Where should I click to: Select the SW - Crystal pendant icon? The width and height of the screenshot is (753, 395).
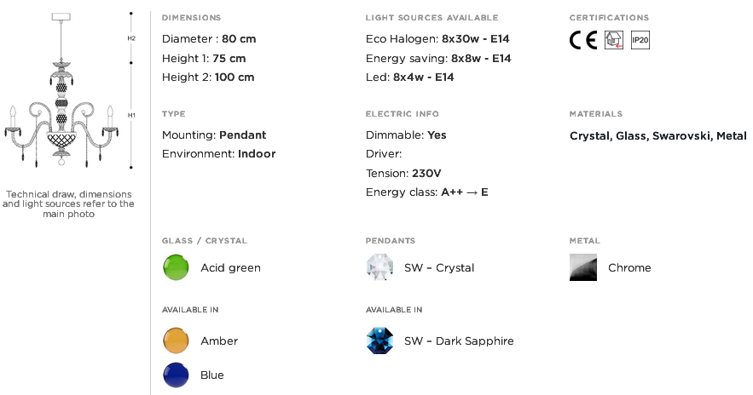(379, 267)
